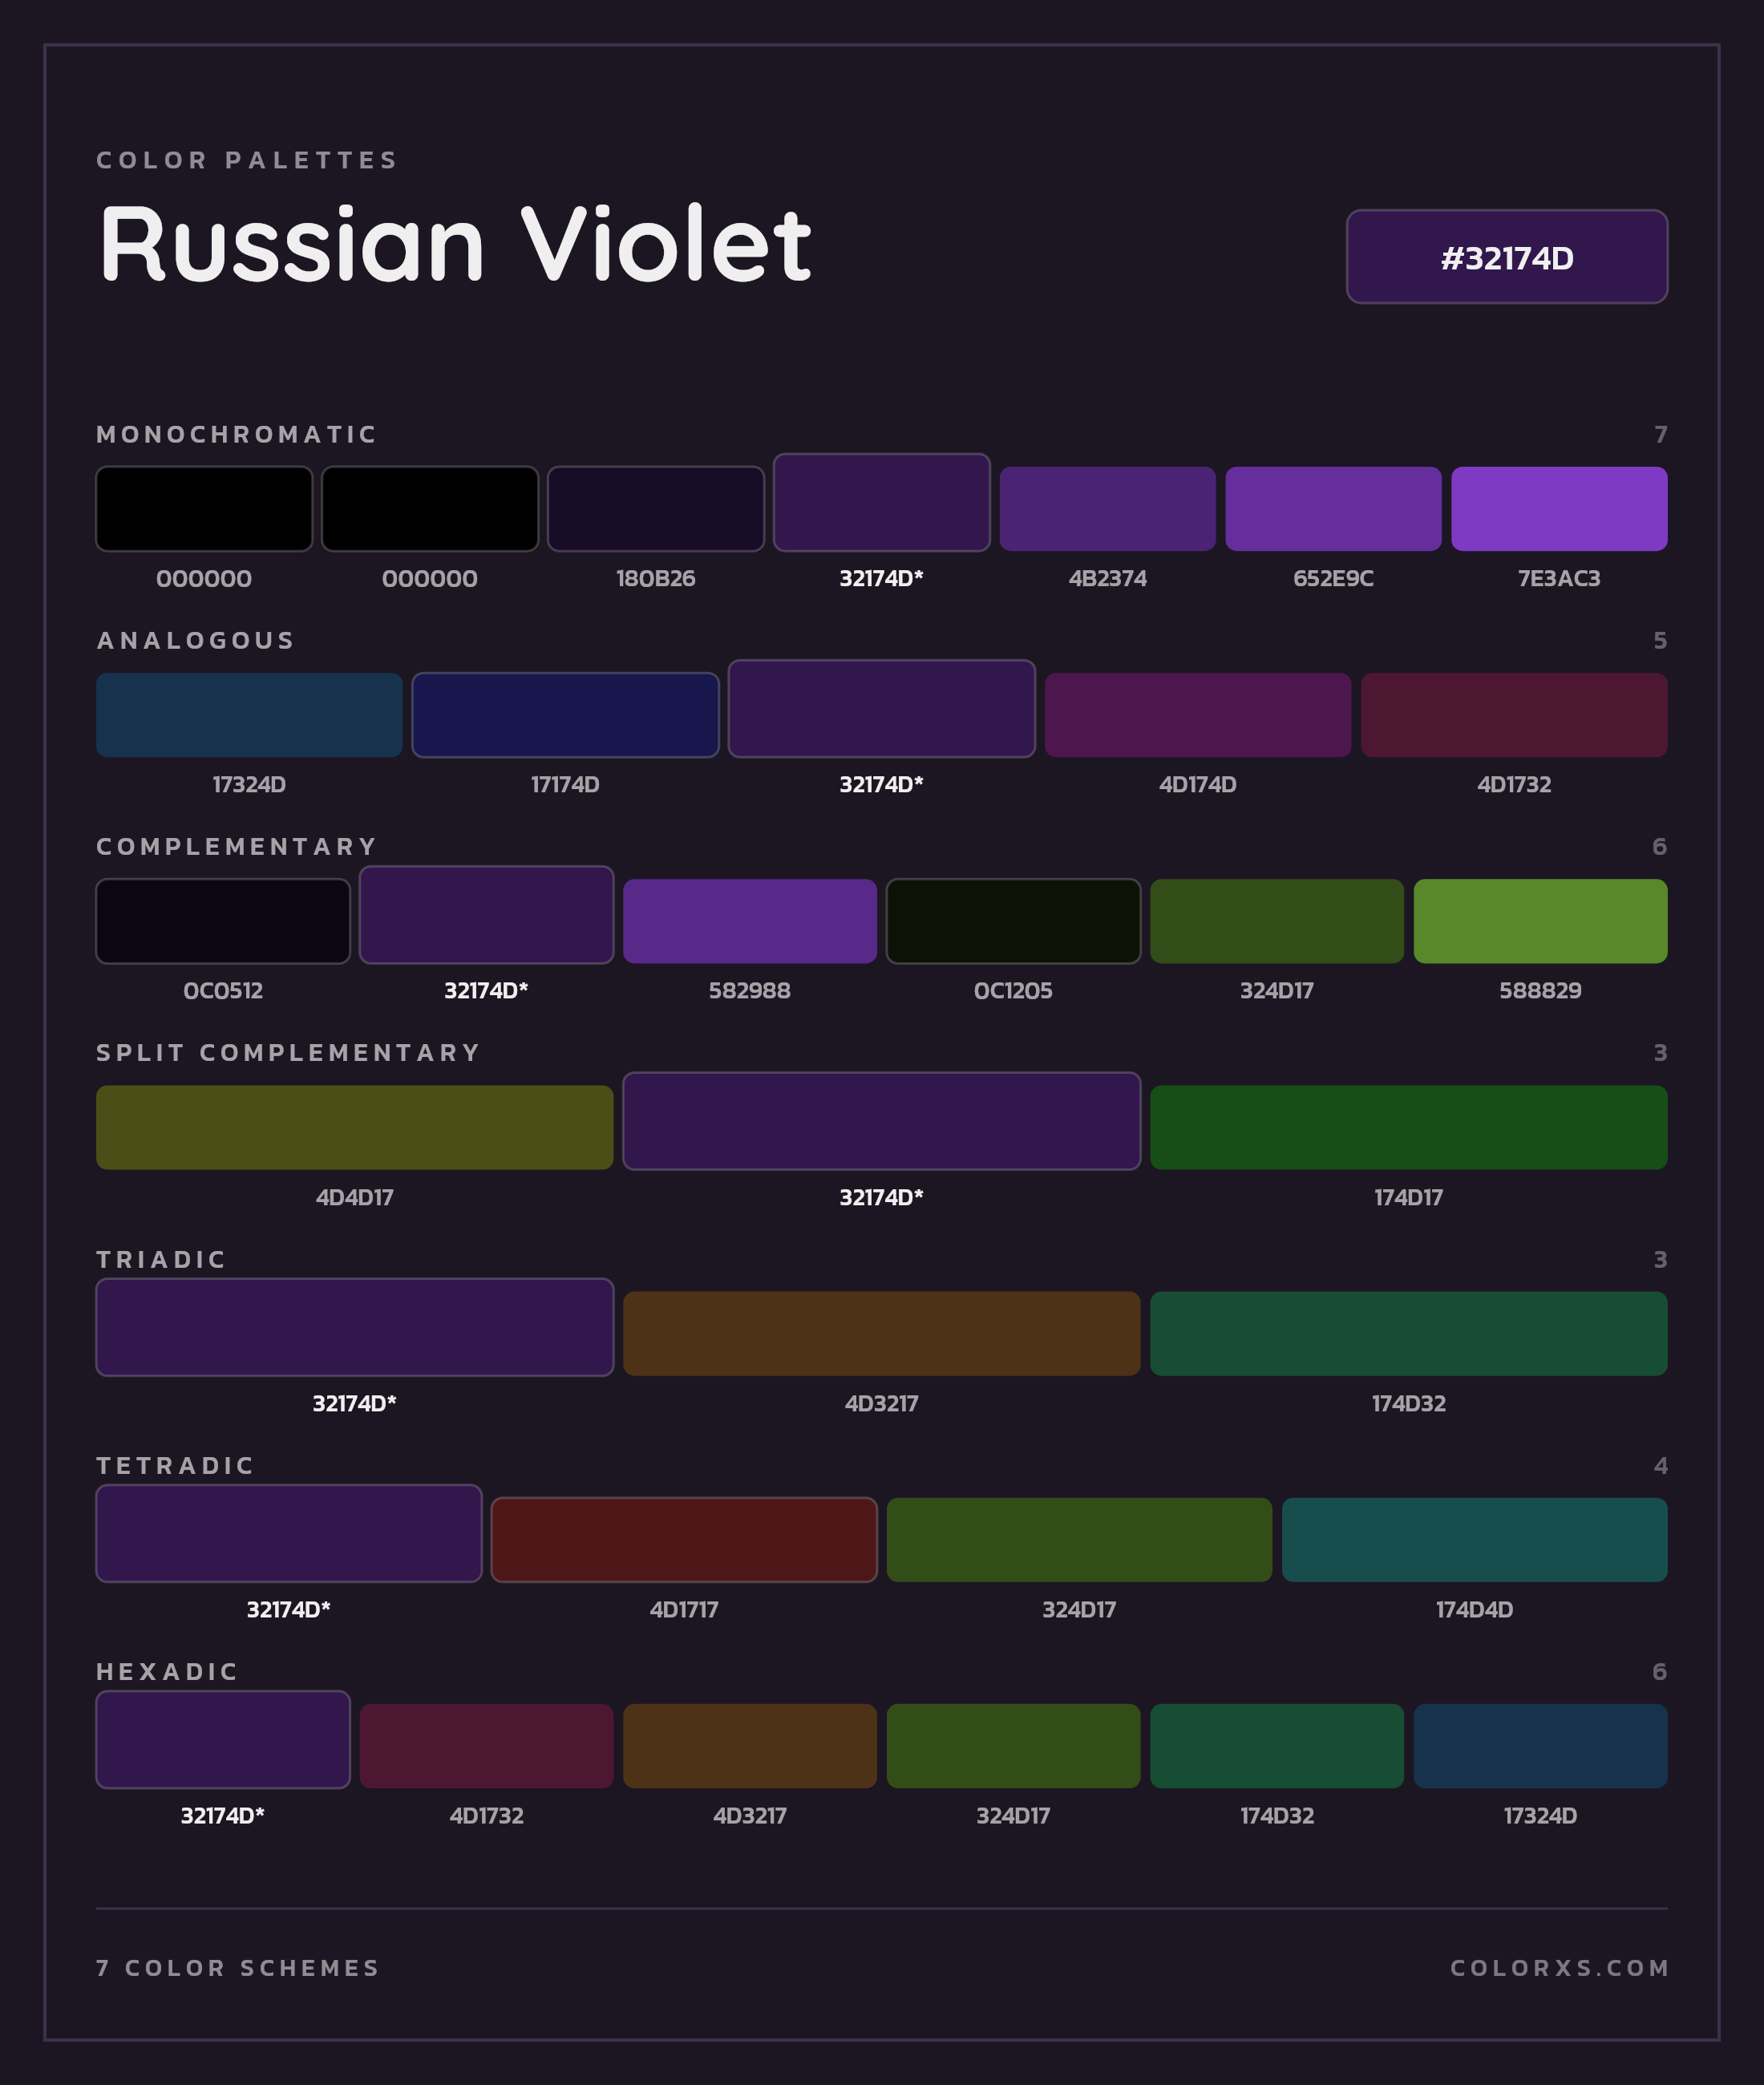This screenshot has width=1764, height=2085.
Task: Click the 174D4D teal tetradic swatch
Action: 1475,1540
